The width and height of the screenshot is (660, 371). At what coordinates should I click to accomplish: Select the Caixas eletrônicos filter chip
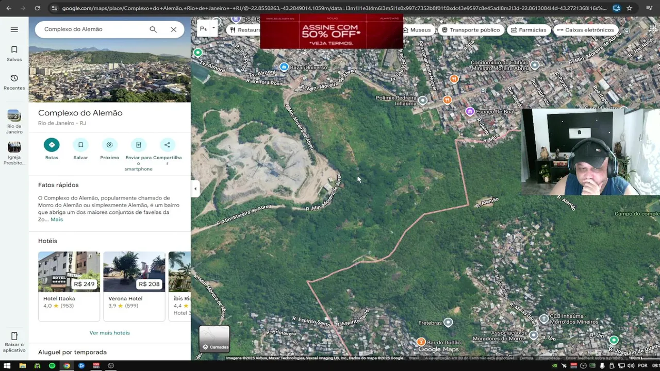coord(587,30)
